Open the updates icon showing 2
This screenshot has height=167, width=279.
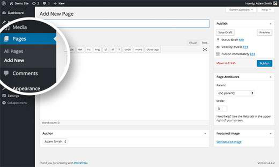coord(34,3)
